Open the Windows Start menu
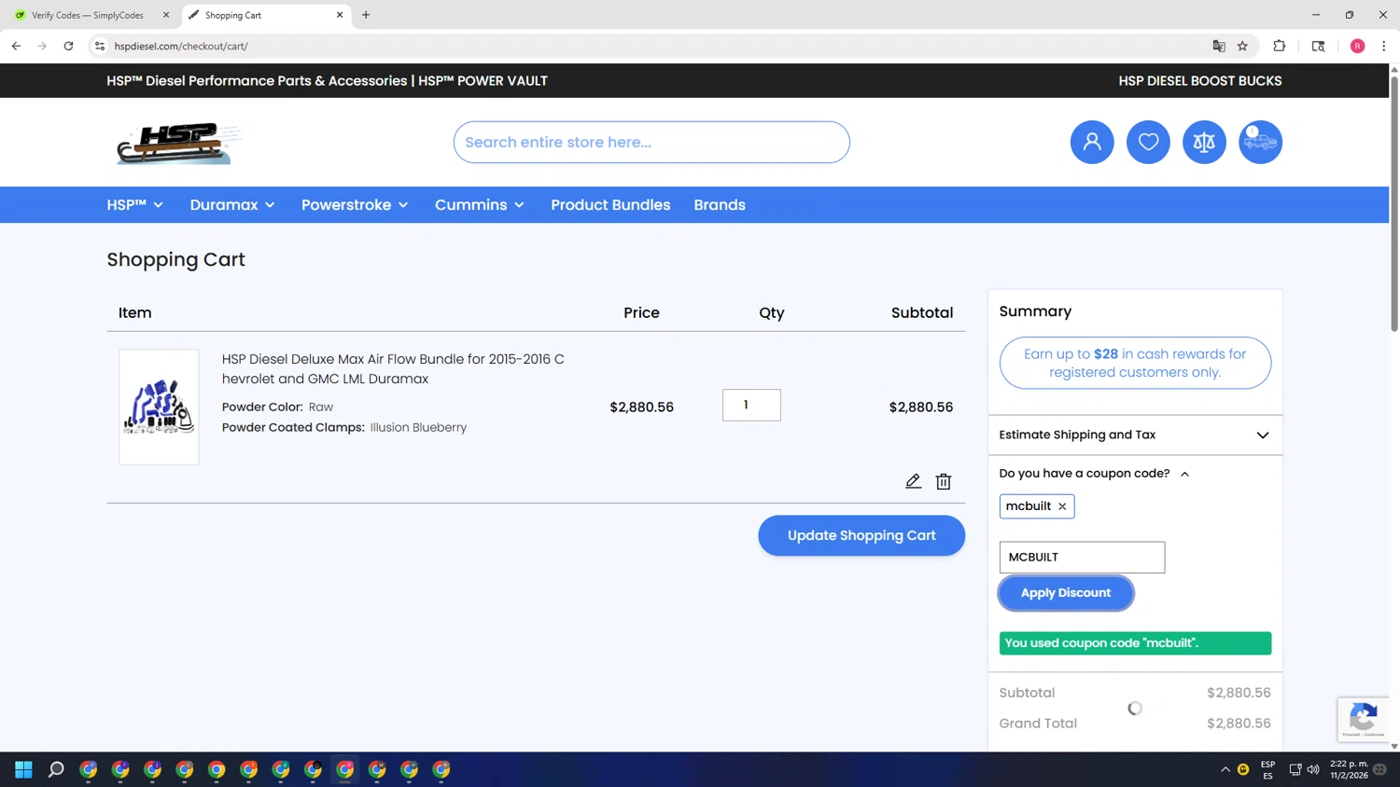 pos(23,769)
